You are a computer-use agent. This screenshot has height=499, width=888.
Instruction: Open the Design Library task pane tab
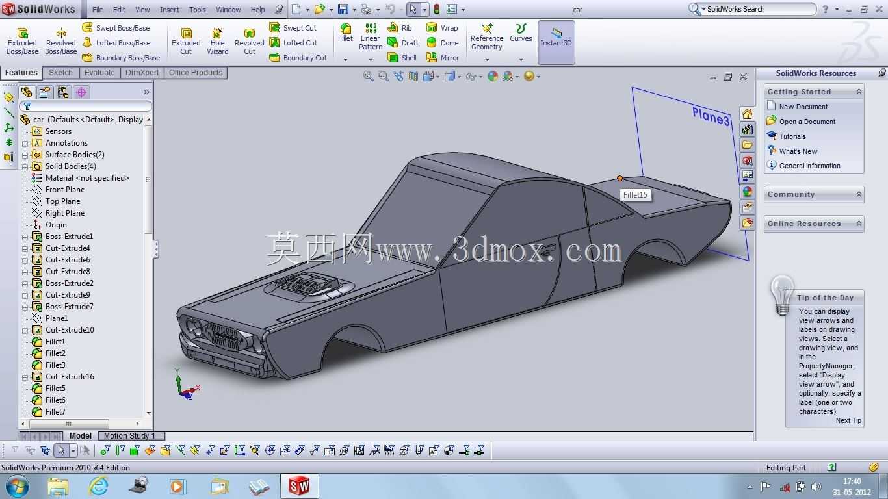[x=748, y=129]
